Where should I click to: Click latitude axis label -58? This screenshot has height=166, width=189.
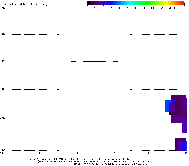click(2, 118)
